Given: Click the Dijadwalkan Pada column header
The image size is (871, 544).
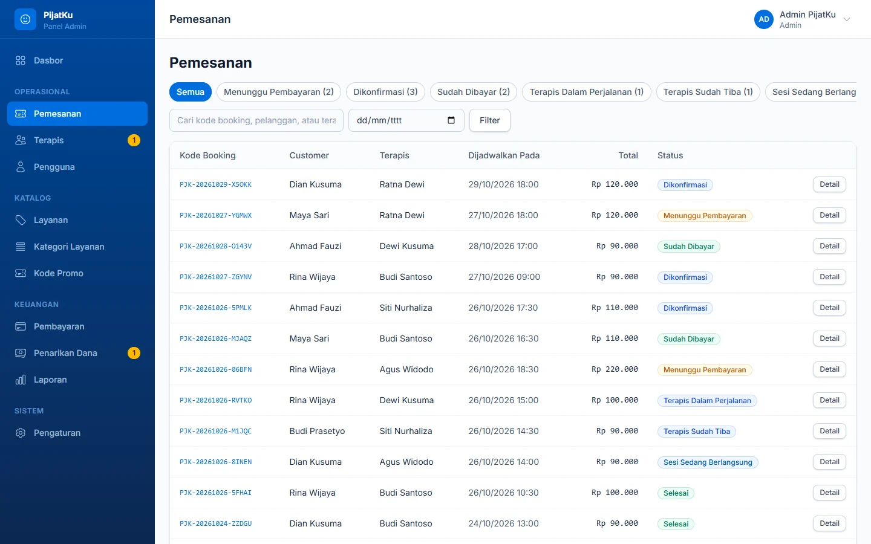Looking at the screenshot, I should [504, 155].
